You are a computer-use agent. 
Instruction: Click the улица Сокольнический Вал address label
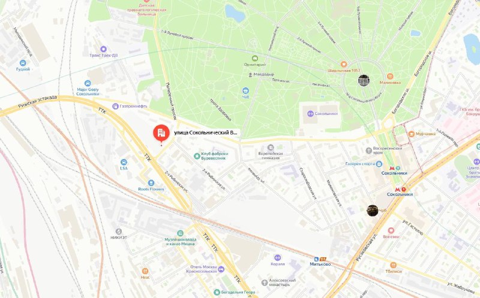[x=205, y=133]
